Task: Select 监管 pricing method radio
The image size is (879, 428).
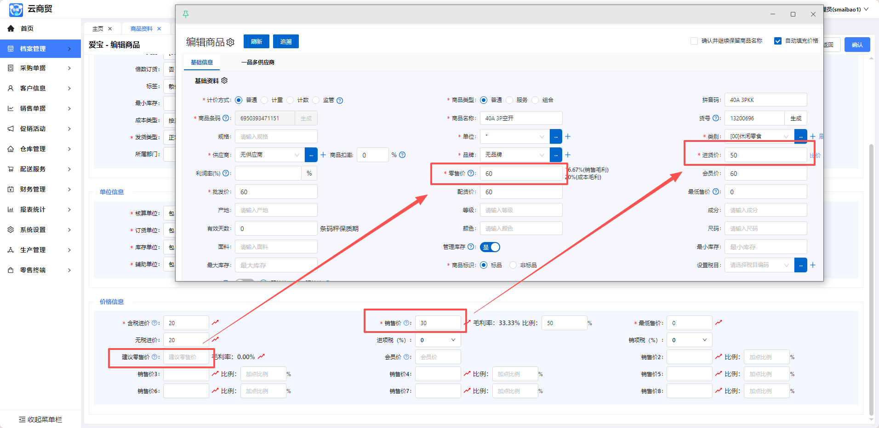Action: 316,100
